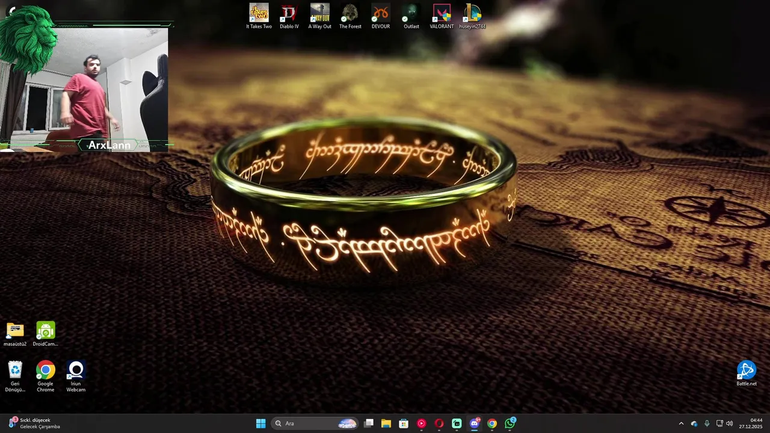The width and height of the screenshot is (770, 433).
Task: Open the volume tray icon
Action: click(x=729, y=423)
